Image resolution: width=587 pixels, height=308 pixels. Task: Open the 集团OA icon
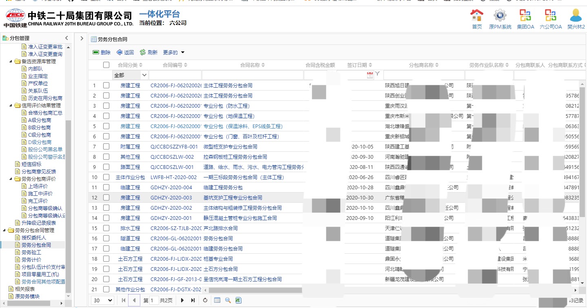point(525,16)
